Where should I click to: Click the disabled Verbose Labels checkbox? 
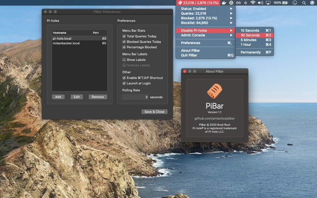click(x=124, y=65)
